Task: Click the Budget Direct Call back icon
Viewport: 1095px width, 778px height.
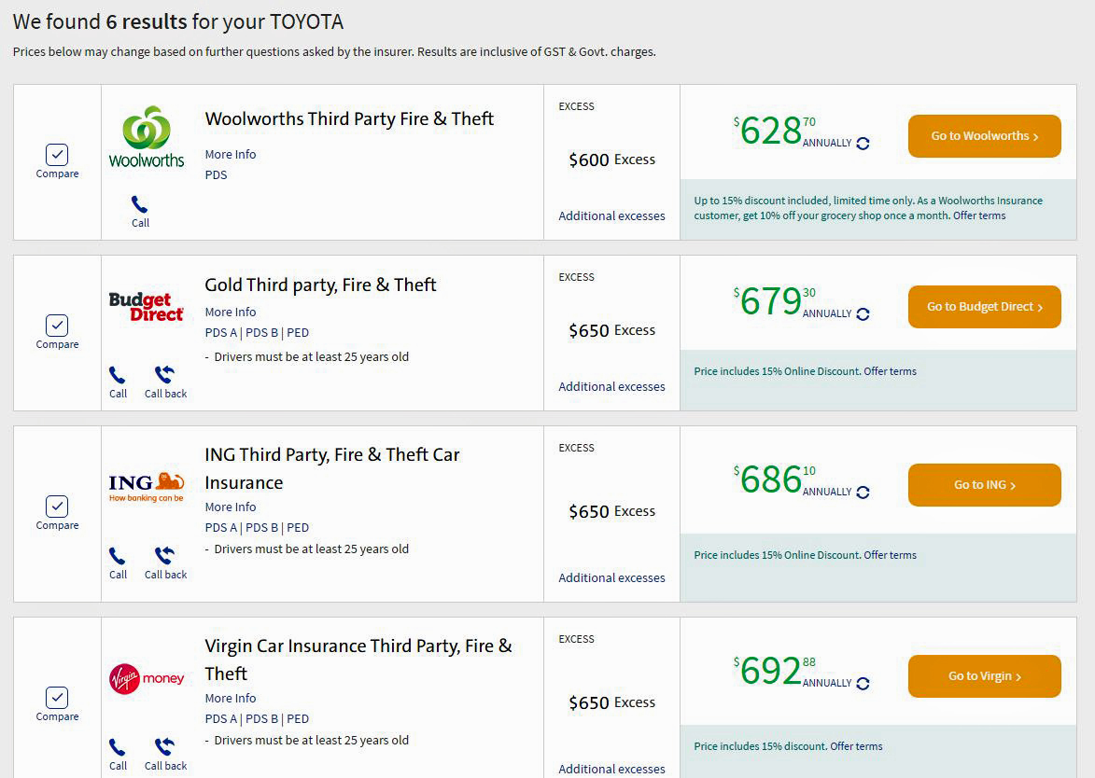Action: pos(165,375)
